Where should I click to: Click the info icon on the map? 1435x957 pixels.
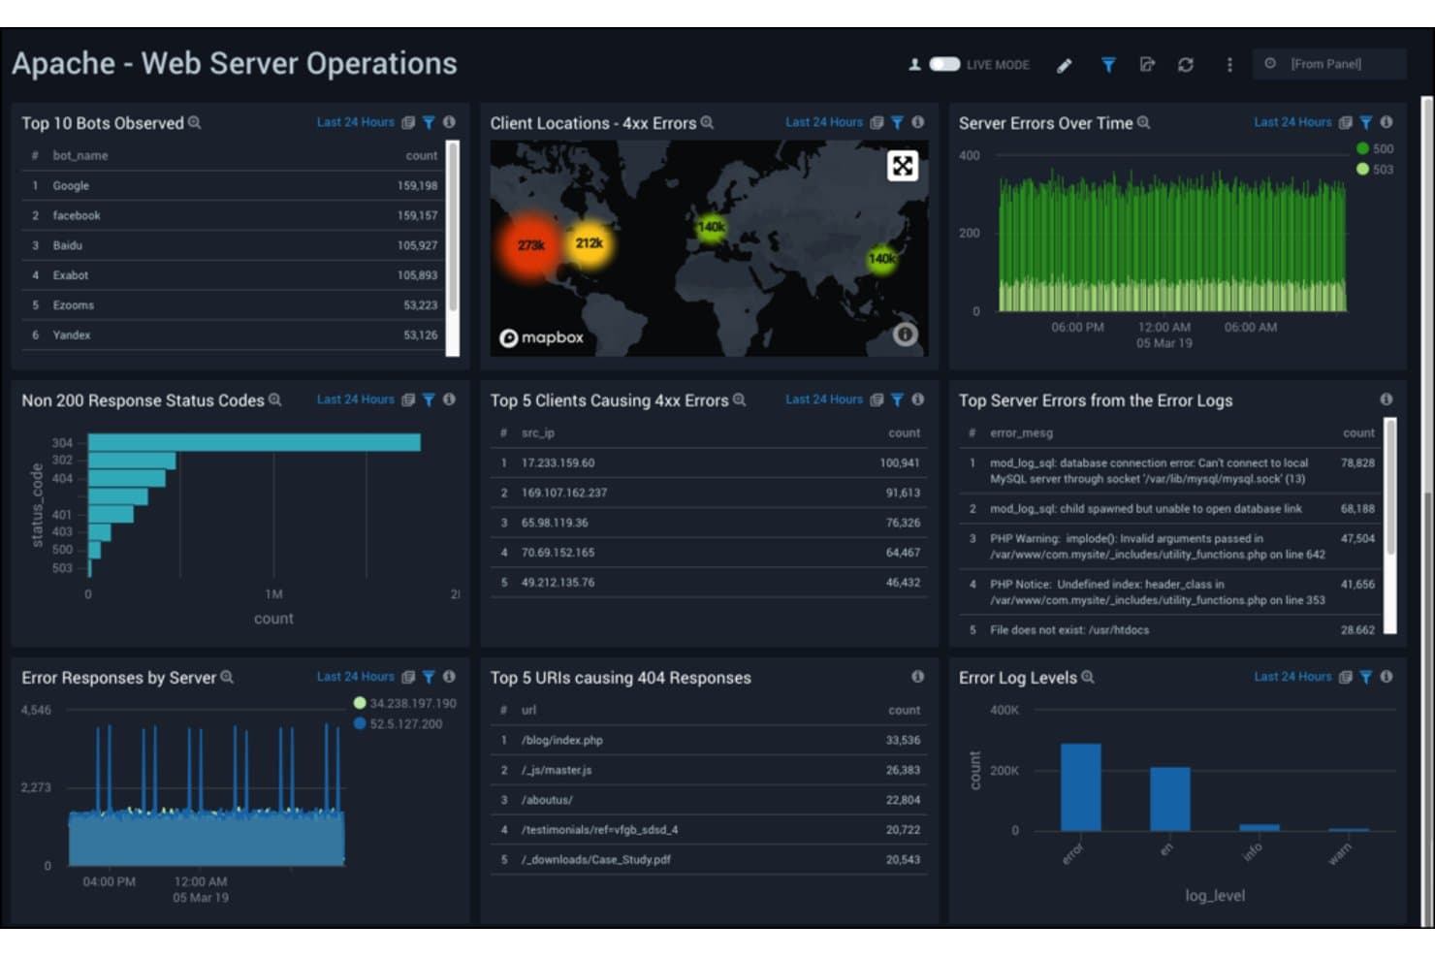pyautogui.click(x=905, y=335)
